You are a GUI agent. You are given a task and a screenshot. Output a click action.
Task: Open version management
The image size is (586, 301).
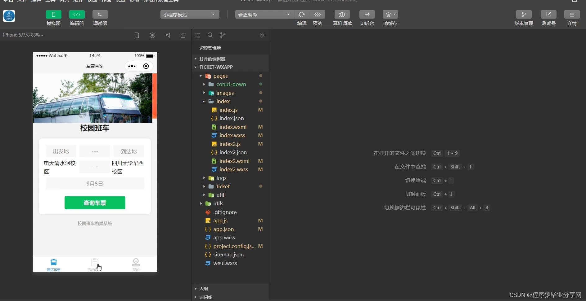click(524, 15)
